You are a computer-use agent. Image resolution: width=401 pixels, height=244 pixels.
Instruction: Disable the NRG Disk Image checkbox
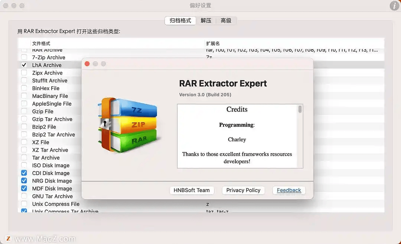pos(24,181)
